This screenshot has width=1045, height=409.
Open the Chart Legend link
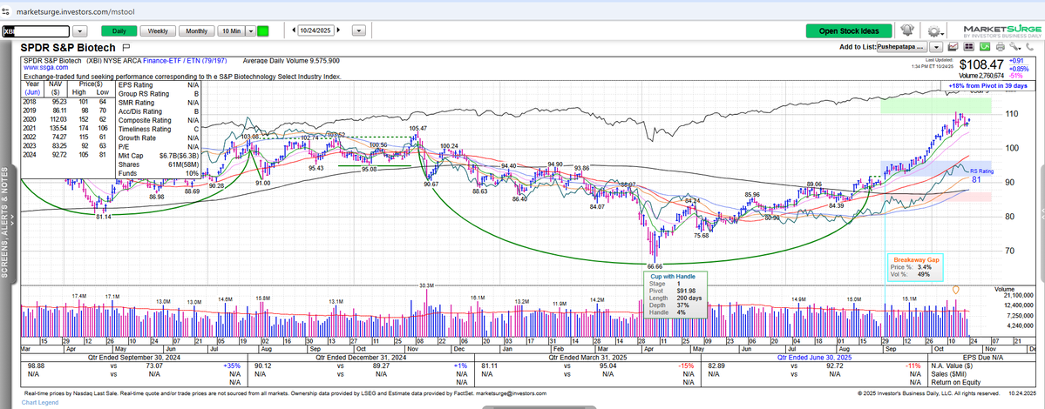(x=41, y=402)
